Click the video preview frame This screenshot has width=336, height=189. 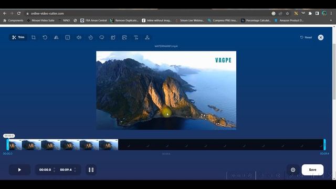(x=166, y=90)
